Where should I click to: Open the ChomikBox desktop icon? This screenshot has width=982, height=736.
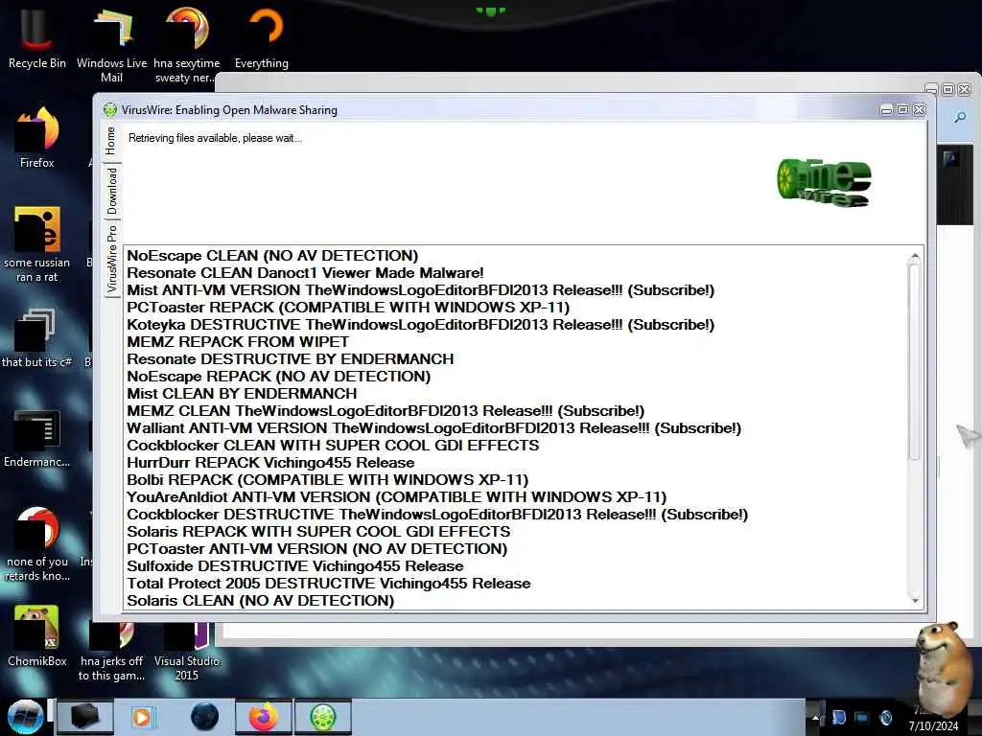pos(37,636)
